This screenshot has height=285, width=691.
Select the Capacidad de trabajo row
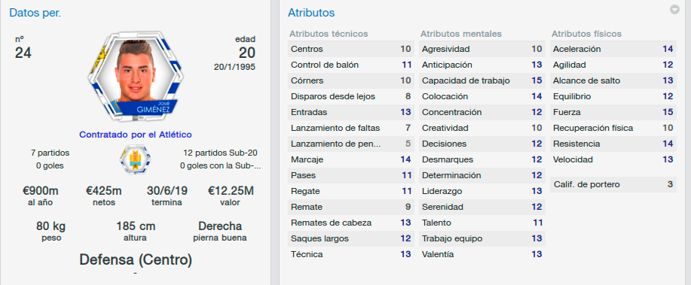coord(482,80)
